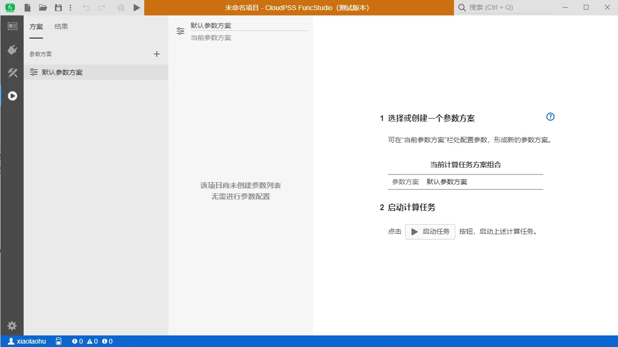The height and width of the screenshot is (347, 618).
Task: Switch to the 结果 tab
Action: point(61,27)
